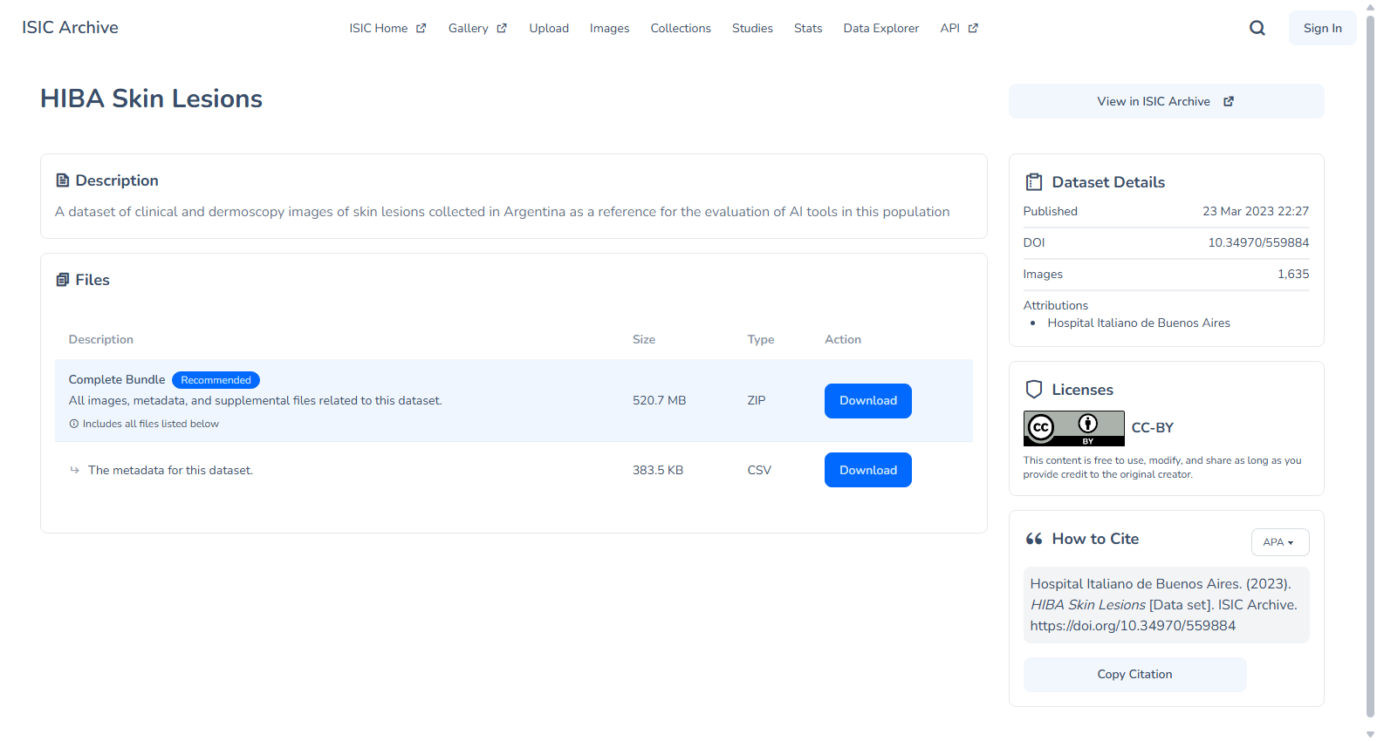Click the ISIC Archive logo text
1377x741 pixels.
click(x=70, y=28)
